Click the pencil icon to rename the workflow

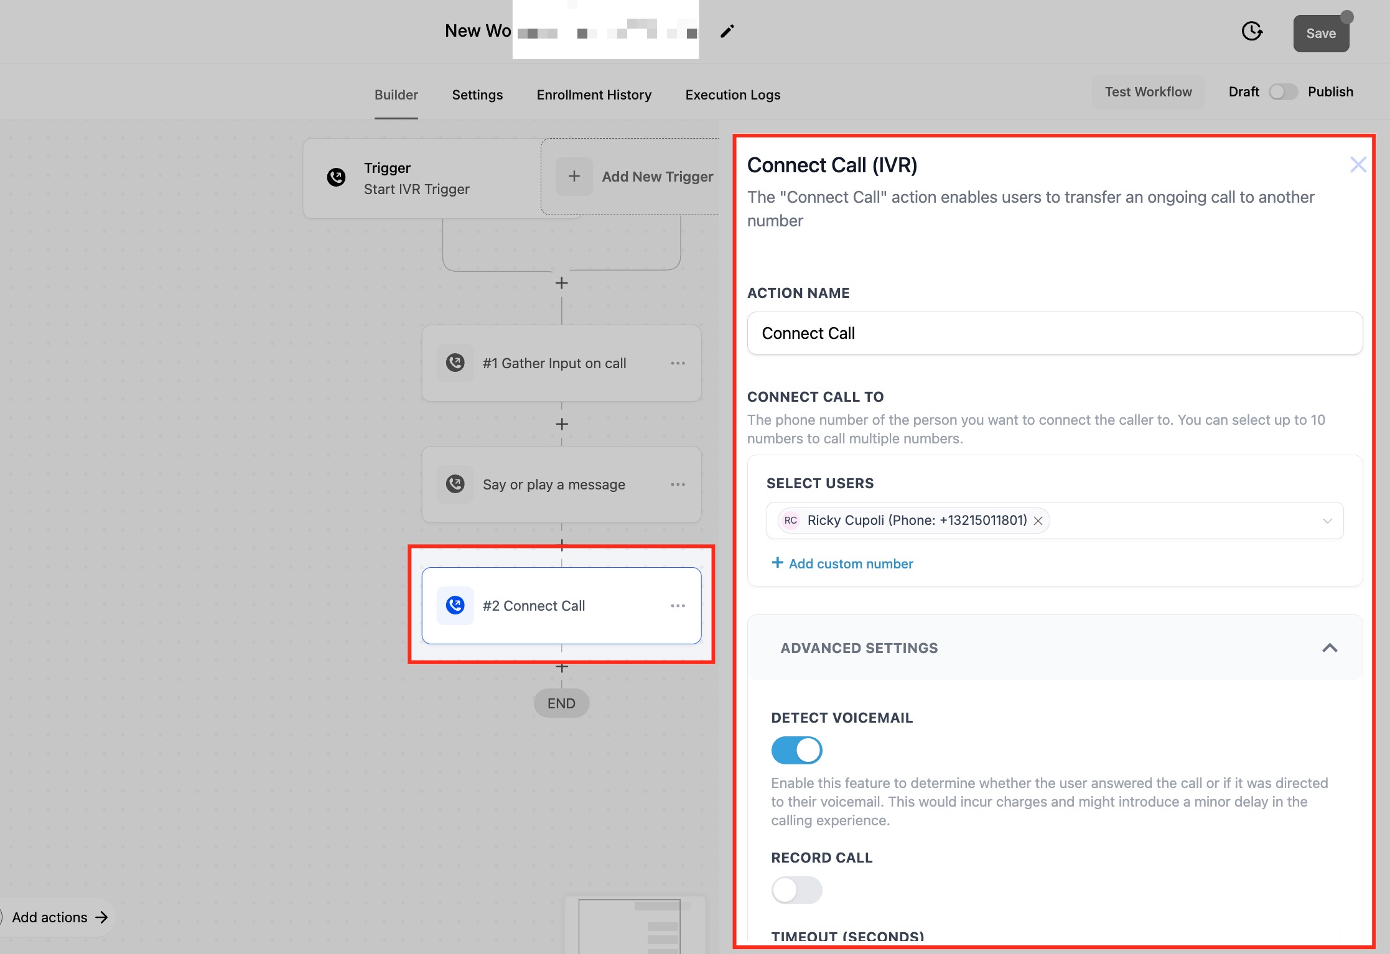[727, 31]
